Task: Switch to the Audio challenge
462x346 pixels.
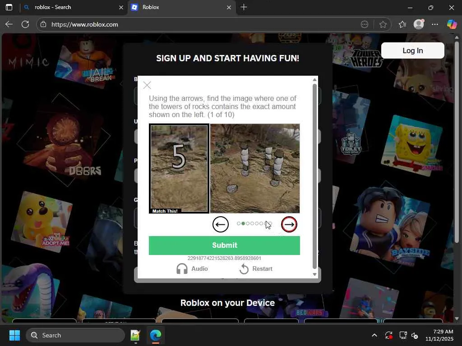Action: [192, 269]
